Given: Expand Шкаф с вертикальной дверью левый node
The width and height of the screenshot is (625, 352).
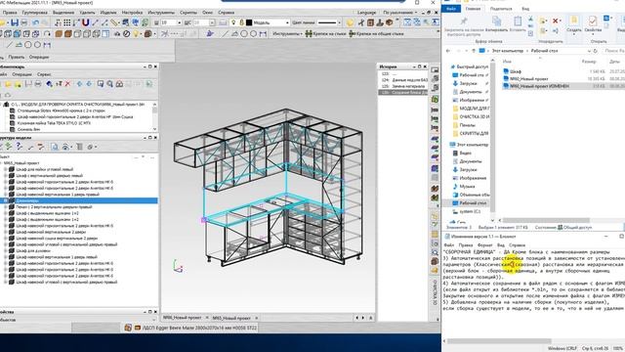Looking at the screenshot, I should tap(6, 175).
